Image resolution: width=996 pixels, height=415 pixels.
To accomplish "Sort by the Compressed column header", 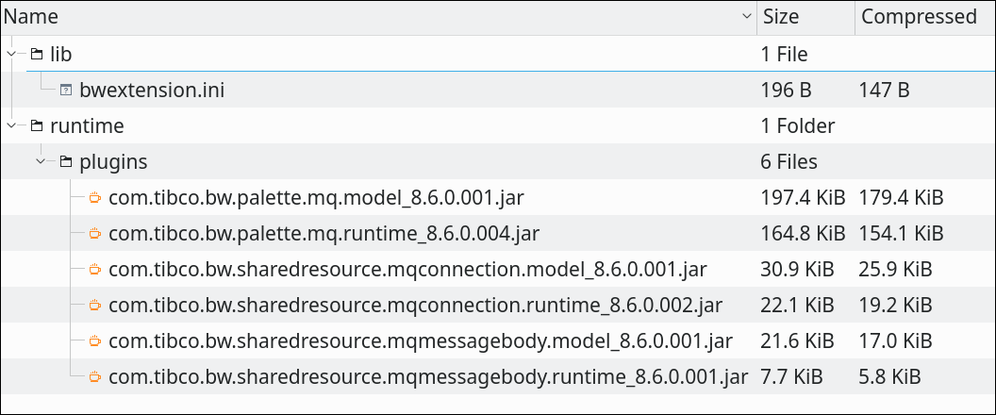I will coord(919,17).
